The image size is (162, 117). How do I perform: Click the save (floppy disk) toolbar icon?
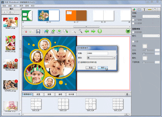click(x=38, y=31)
